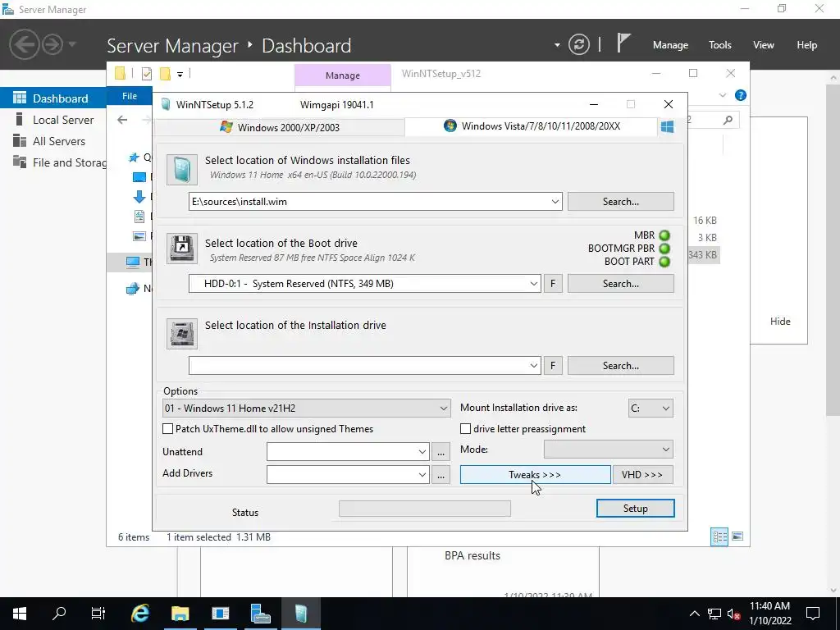
Task: Click Search for Installation drive
Action: [x=621, y=365]
